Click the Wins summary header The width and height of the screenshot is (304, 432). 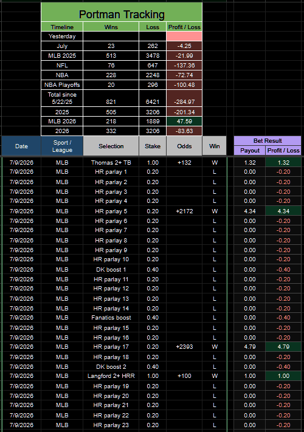pyautogui.click(x=111, y=27)
